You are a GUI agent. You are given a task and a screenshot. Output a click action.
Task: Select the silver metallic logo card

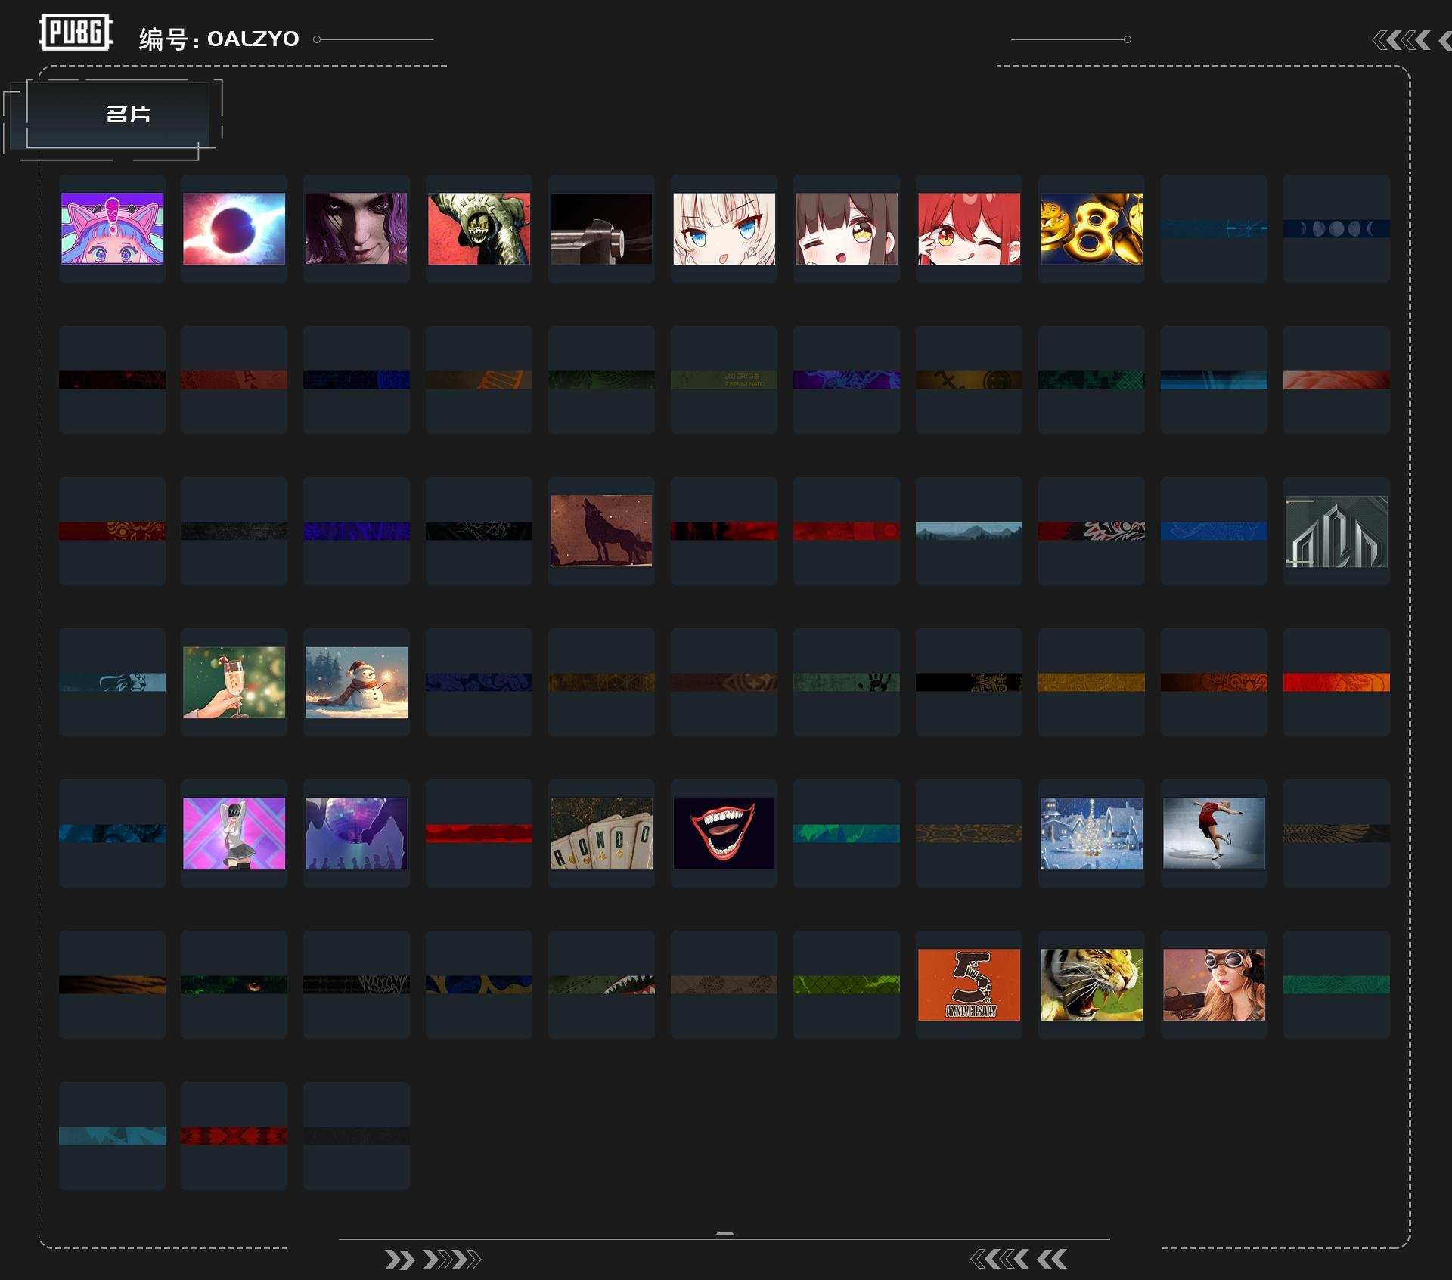click(x=1336, y=531)
